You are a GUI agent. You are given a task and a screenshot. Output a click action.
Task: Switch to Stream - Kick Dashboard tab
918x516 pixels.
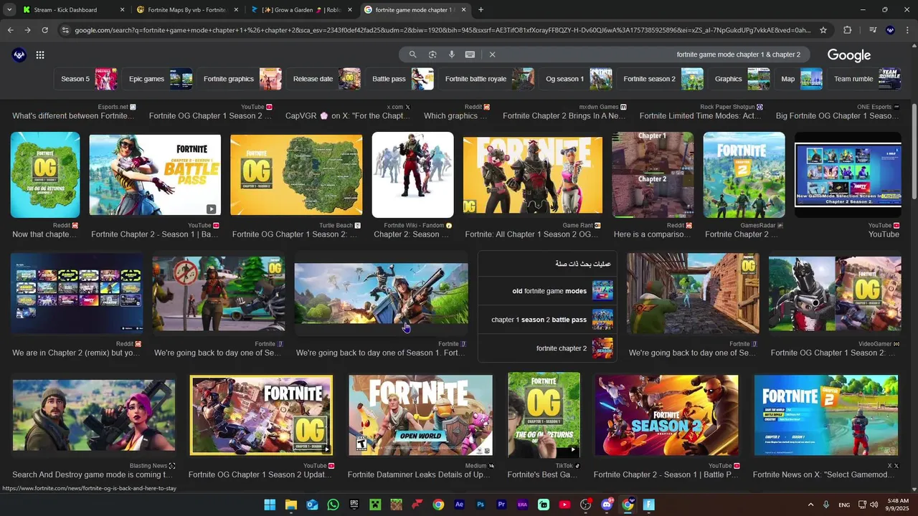(x=74, y=10)
